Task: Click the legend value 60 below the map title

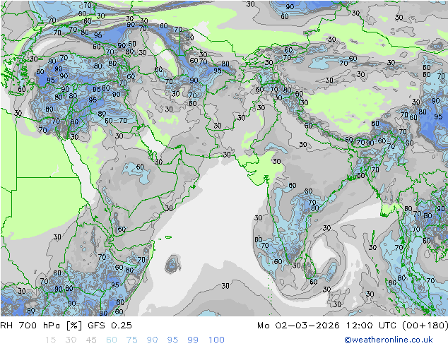Action: (112, 340)
